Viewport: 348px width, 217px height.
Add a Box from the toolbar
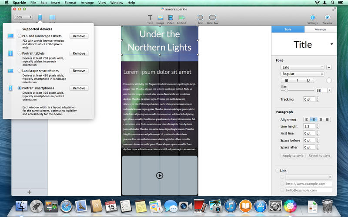click(200, 18)
